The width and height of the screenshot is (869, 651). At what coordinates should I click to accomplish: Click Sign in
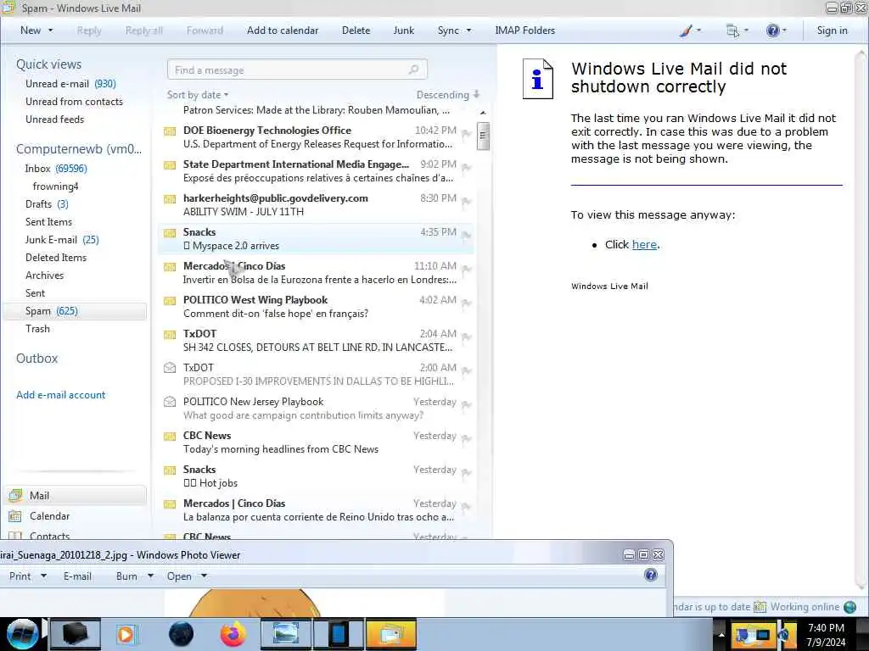[x=832, y=31]
